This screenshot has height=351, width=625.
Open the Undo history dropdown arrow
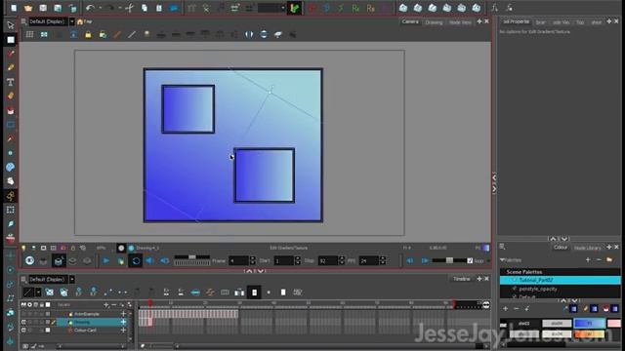point(100,8)
